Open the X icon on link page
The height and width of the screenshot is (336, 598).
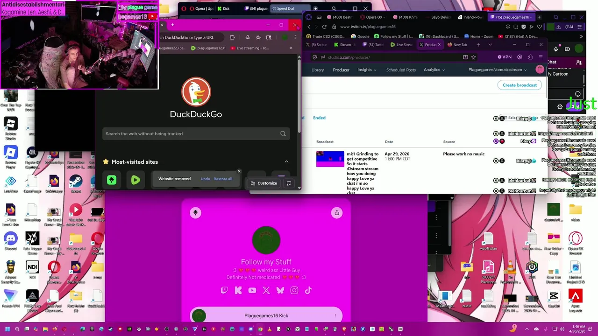[x=266, y=290]
